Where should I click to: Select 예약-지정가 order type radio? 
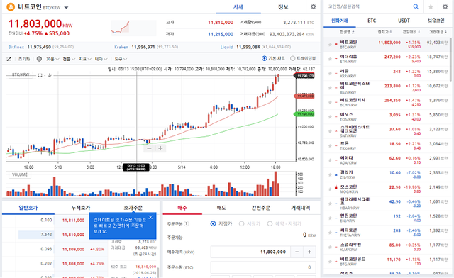coord(270,223)
